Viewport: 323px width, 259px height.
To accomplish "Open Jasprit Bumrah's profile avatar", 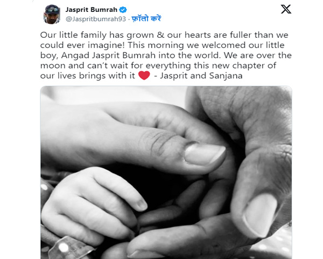I will coord(52,14).
